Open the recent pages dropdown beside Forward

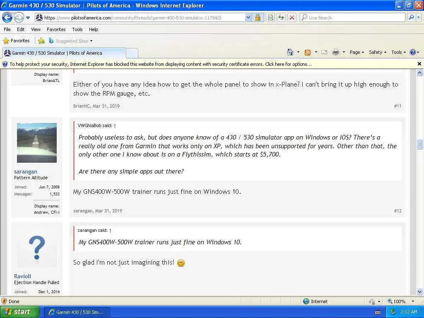pos(28,18)
